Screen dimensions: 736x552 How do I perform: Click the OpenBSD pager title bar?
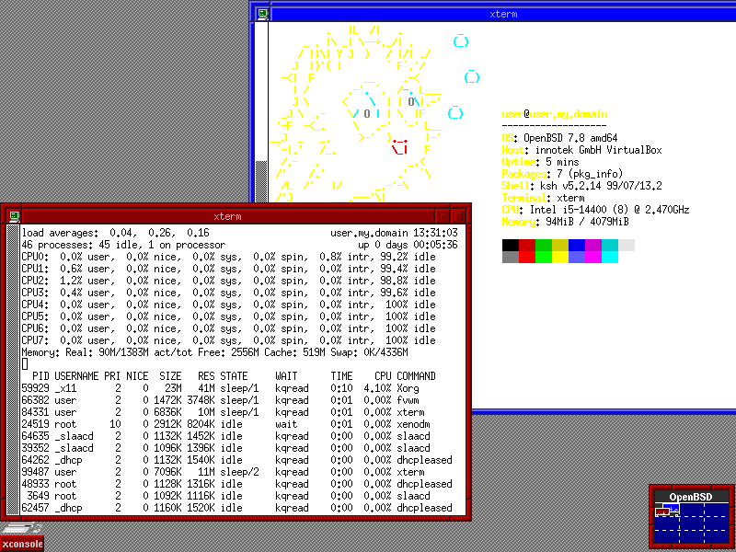690,496
